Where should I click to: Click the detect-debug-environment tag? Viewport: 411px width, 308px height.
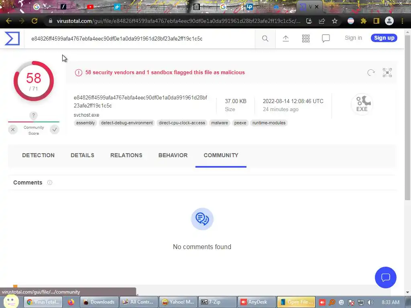click(127, 123)
